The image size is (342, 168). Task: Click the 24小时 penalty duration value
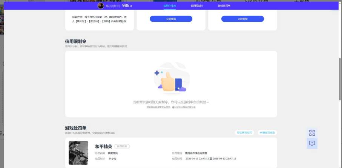click(x=112, y=159)
